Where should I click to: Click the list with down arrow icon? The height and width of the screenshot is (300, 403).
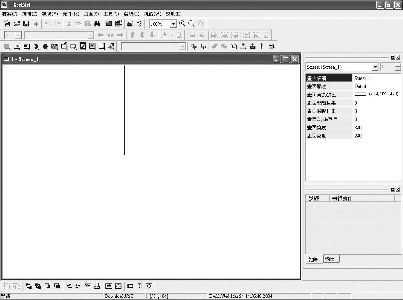tap(271, 46)
